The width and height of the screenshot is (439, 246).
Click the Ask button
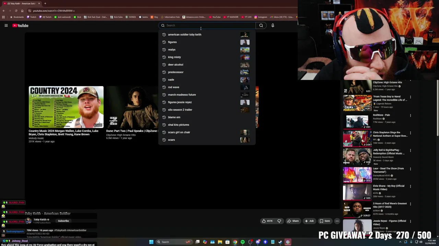pyautogui.click(x=309, y=221)
